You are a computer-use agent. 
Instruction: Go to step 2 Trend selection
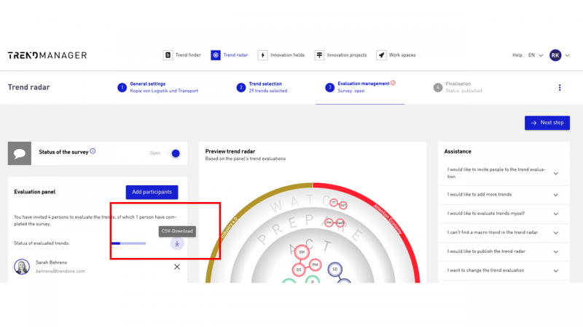coord(262,87)
